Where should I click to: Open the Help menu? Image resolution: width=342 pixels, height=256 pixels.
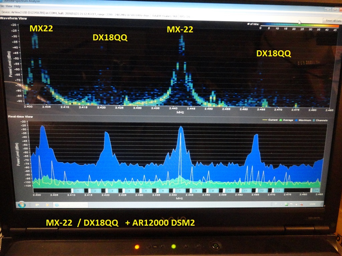click(x=17, y=6)
